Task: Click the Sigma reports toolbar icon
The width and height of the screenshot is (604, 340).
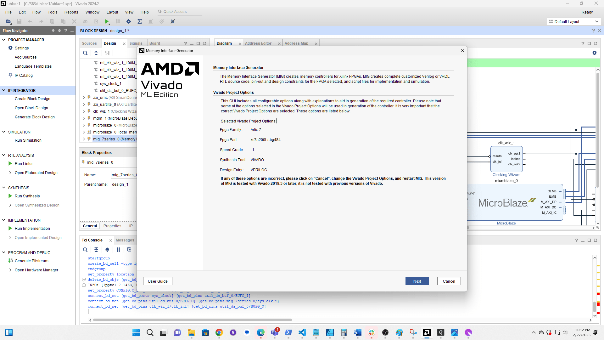Action: click(140, 21)
